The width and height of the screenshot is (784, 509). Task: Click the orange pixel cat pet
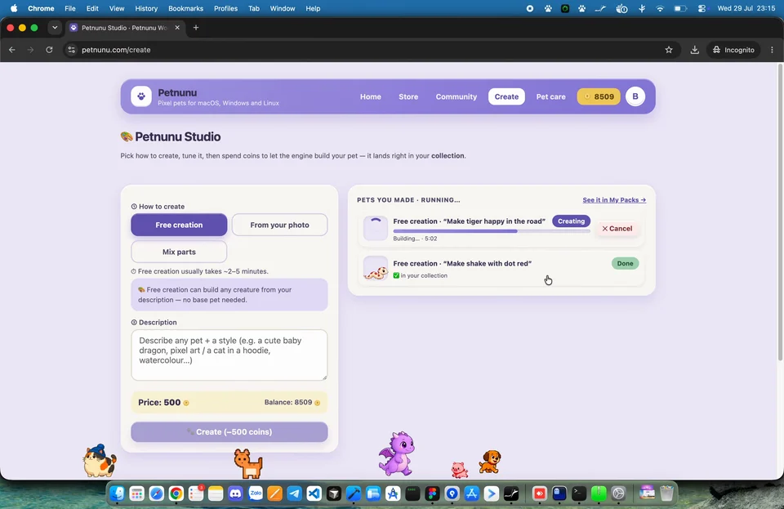(248, 463)
